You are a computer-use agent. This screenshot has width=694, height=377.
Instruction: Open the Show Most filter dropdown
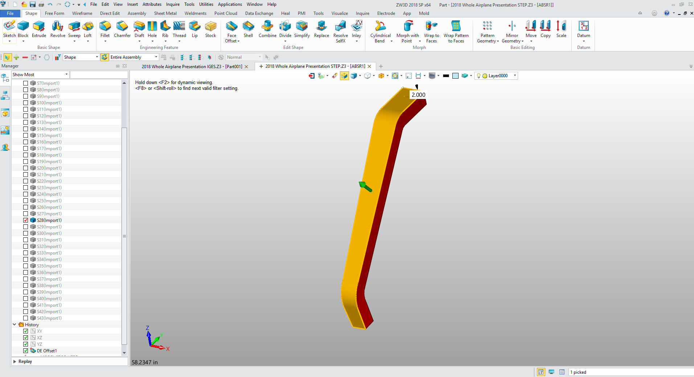click(40, 75)
